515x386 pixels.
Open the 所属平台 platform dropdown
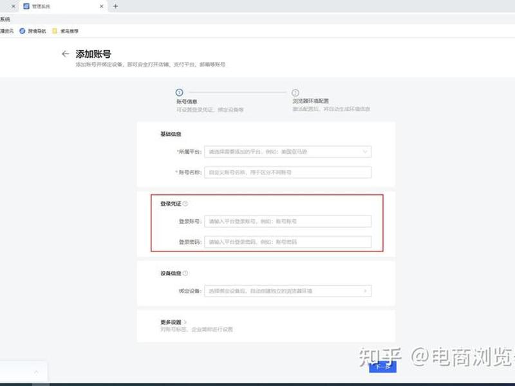(288, 152)
